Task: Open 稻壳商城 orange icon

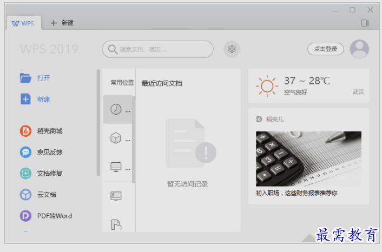Action: 25,131
